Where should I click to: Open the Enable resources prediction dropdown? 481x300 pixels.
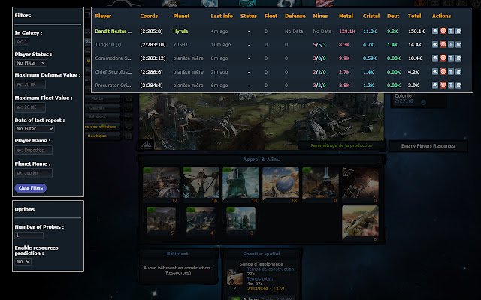(23, 262)
